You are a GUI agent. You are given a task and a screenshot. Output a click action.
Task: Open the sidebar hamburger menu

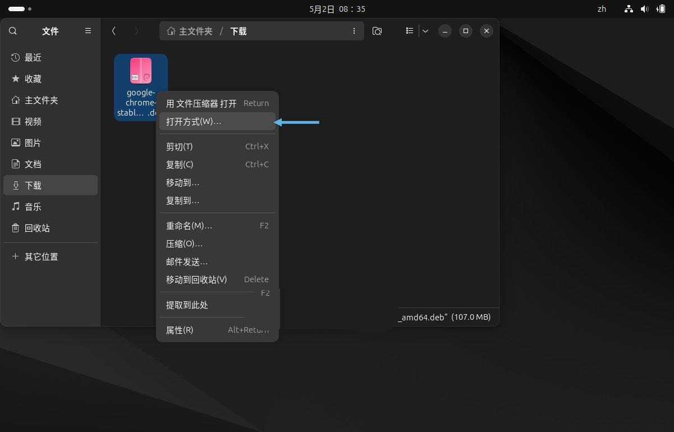pyautogui.click(x=88, y=31)
